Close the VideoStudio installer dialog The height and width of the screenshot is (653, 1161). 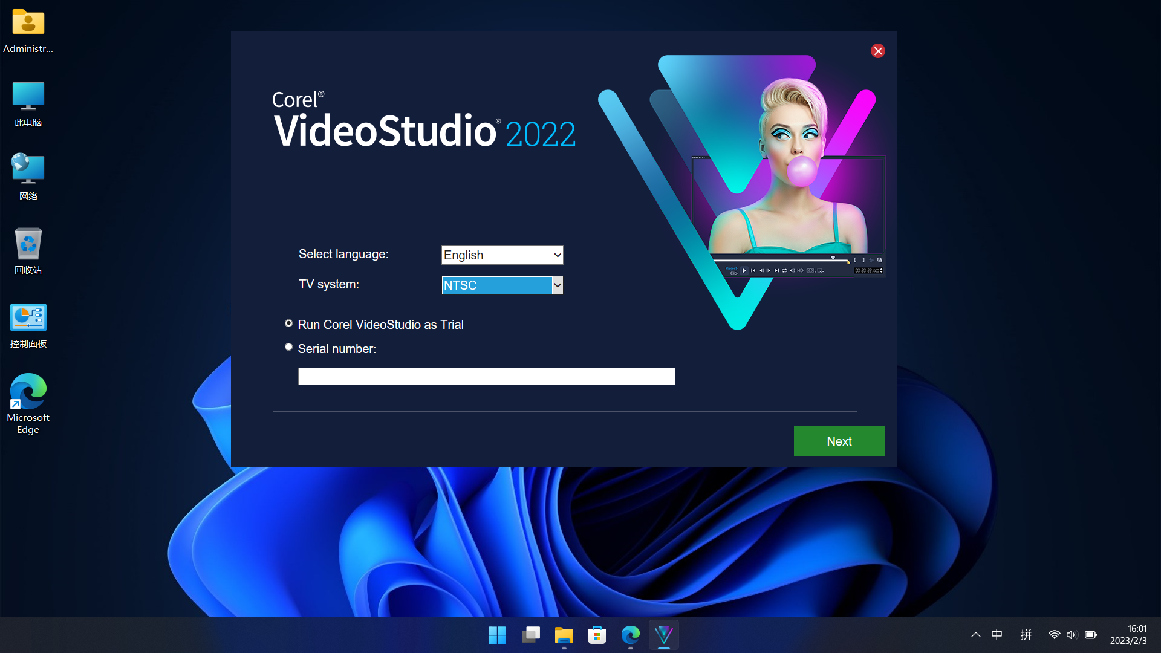pyautogui.click(x=877, y=51)
